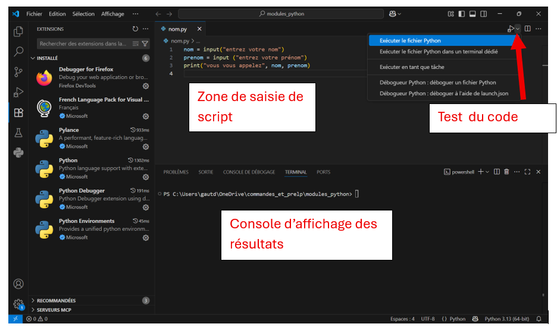
Task: Open the Explorer view in activity bar
Action: (18, 32)
